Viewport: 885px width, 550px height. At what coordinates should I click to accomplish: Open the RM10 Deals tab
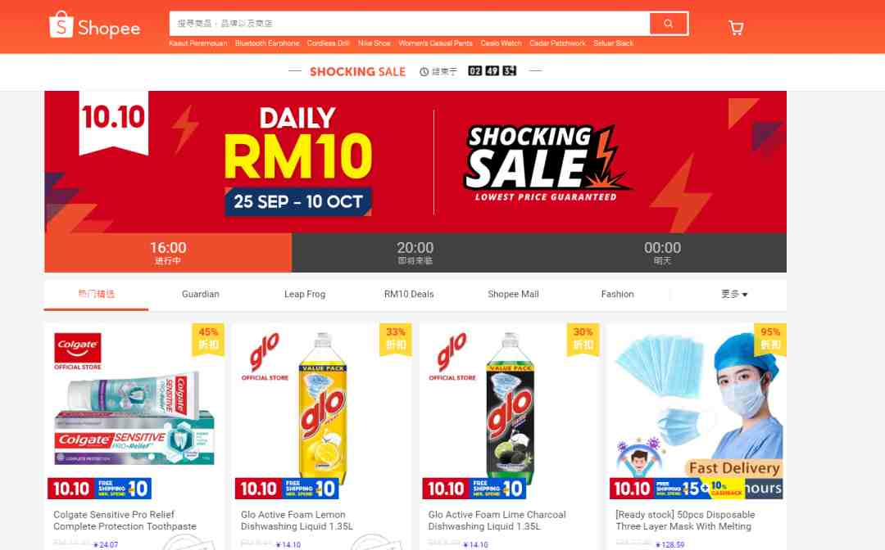[409, 294]
